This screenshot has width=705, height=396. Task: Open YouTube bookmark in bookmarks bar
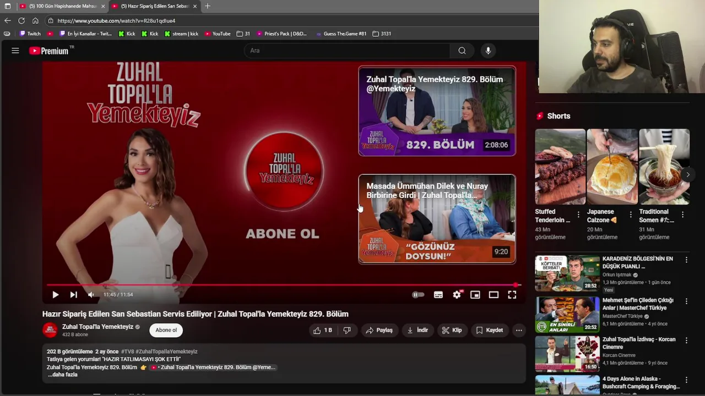point(218,34)
